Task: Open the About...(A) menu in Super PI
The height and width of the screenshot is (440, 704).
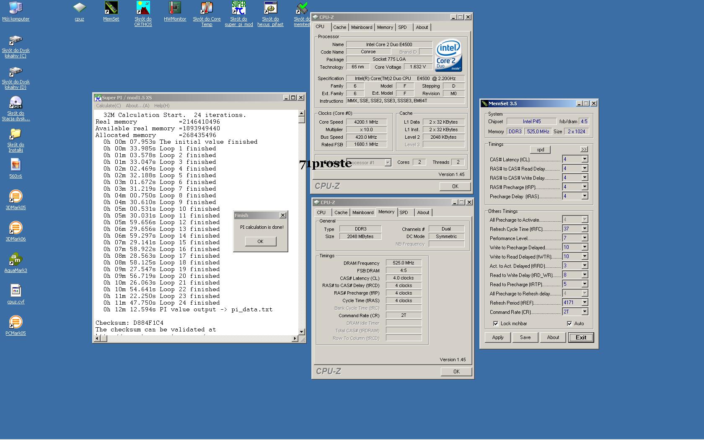Action: click(137, 106)
